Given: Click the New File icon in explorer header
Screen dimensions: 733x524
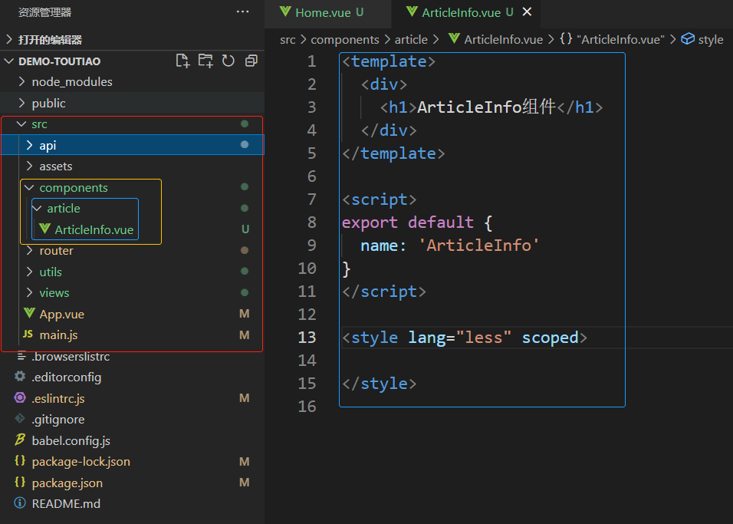Looking at the screenshot, I should 182,61.
